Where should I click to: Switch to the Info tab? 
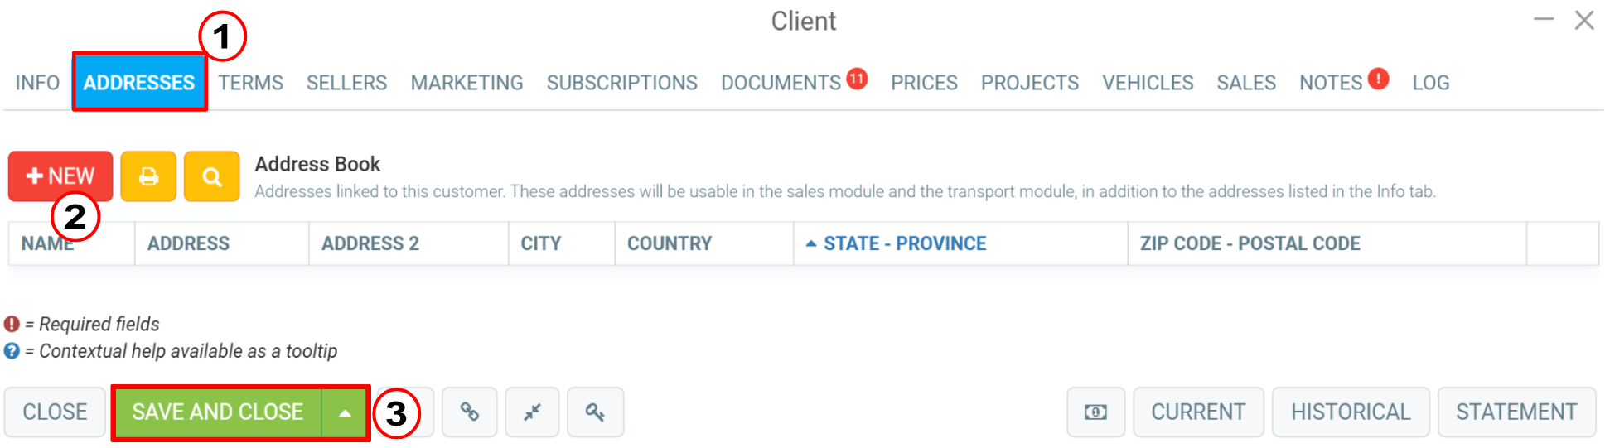click(37, 83)
